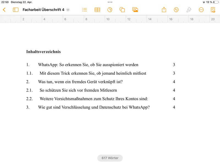Tap the date Dienstag 22. Apr.
This screenshot has width=220, height=165.
pos(21,2)
